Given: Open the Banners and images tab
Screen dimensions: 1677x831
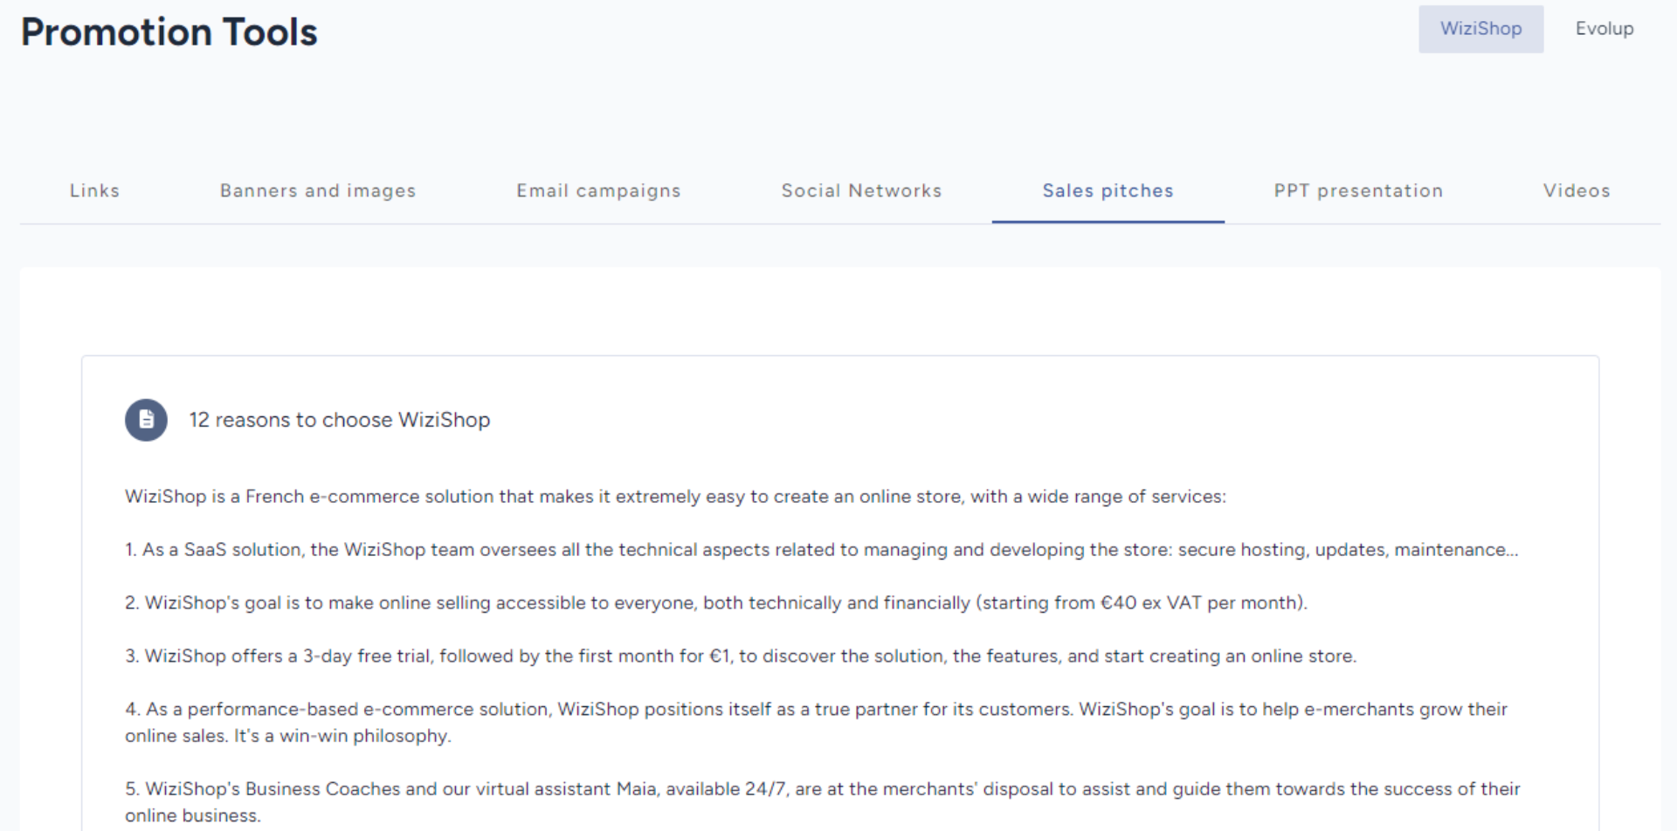Looking at the screenshot, I should coord(318,190).
